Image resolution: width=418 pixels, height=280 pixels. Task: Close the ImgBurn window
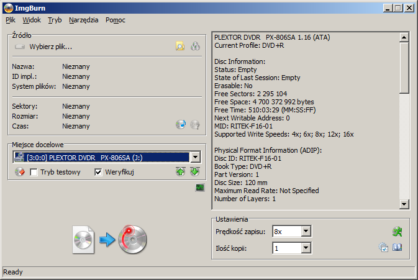[409, 8]
